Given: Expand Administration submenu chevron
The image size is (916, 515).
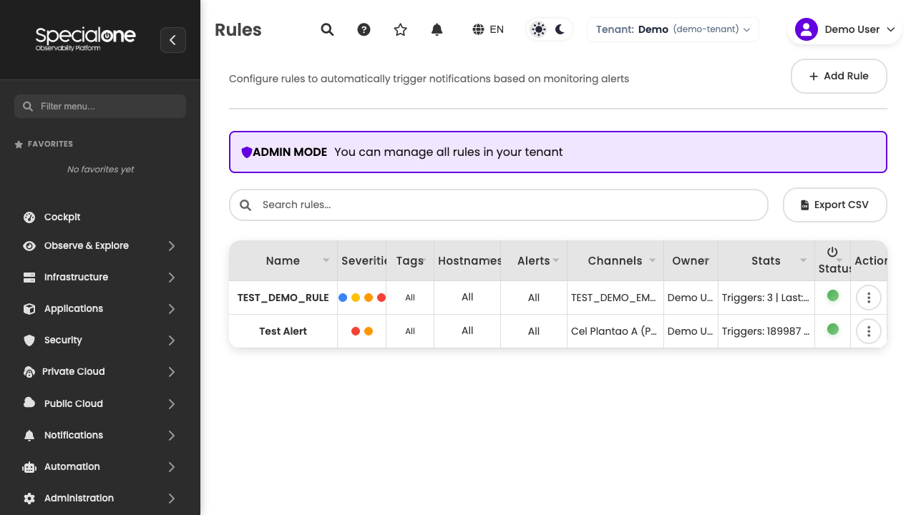Looking at the screenshot, I should (172, 498).
